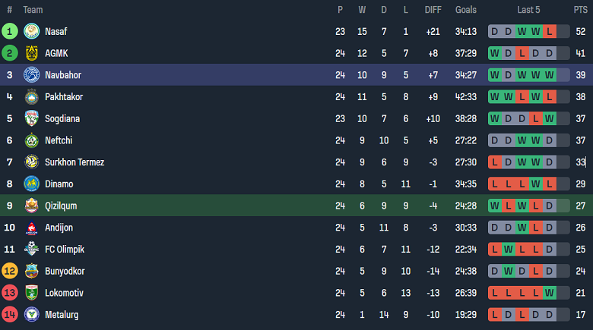Click Lokomotiv's green W form result
Image resolution: width=593 pixels, height=330 pixels.
tap(549, 293)
